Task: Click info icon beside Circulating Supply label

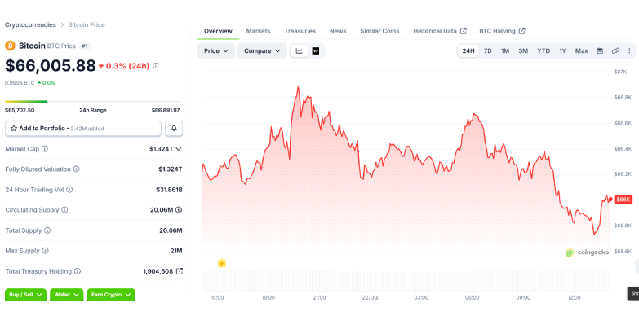Action: tap(64, 210)
